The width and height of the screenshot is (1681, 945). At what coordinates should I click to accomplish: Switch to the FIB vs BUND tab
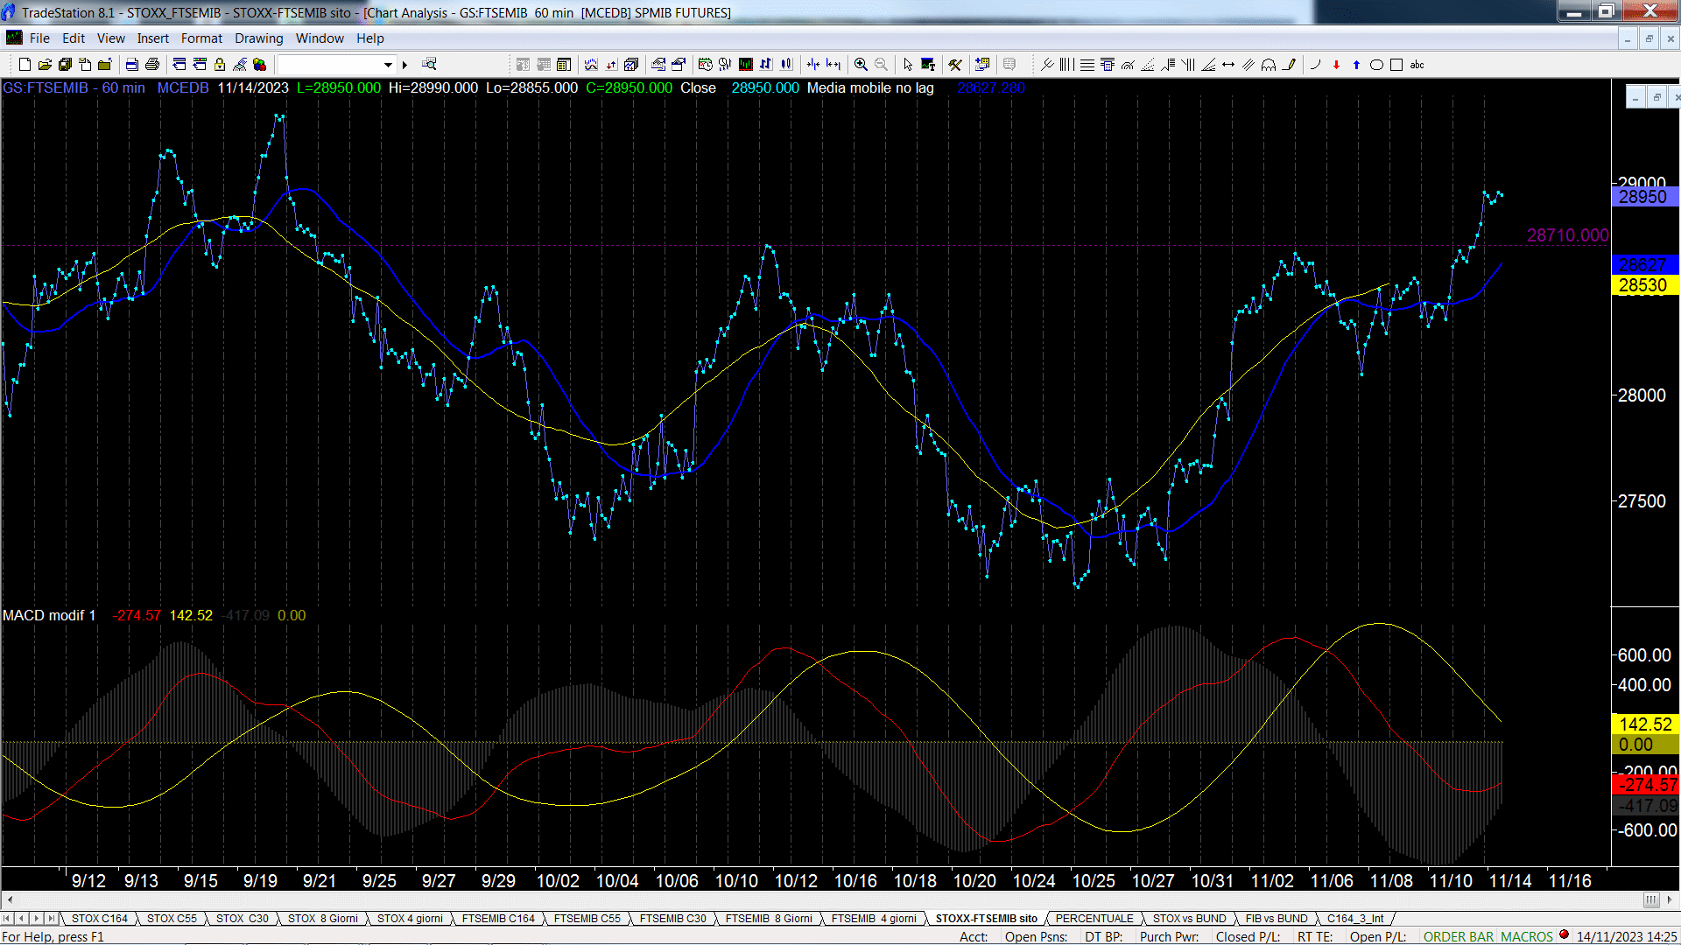click(x=1276, y=918)
